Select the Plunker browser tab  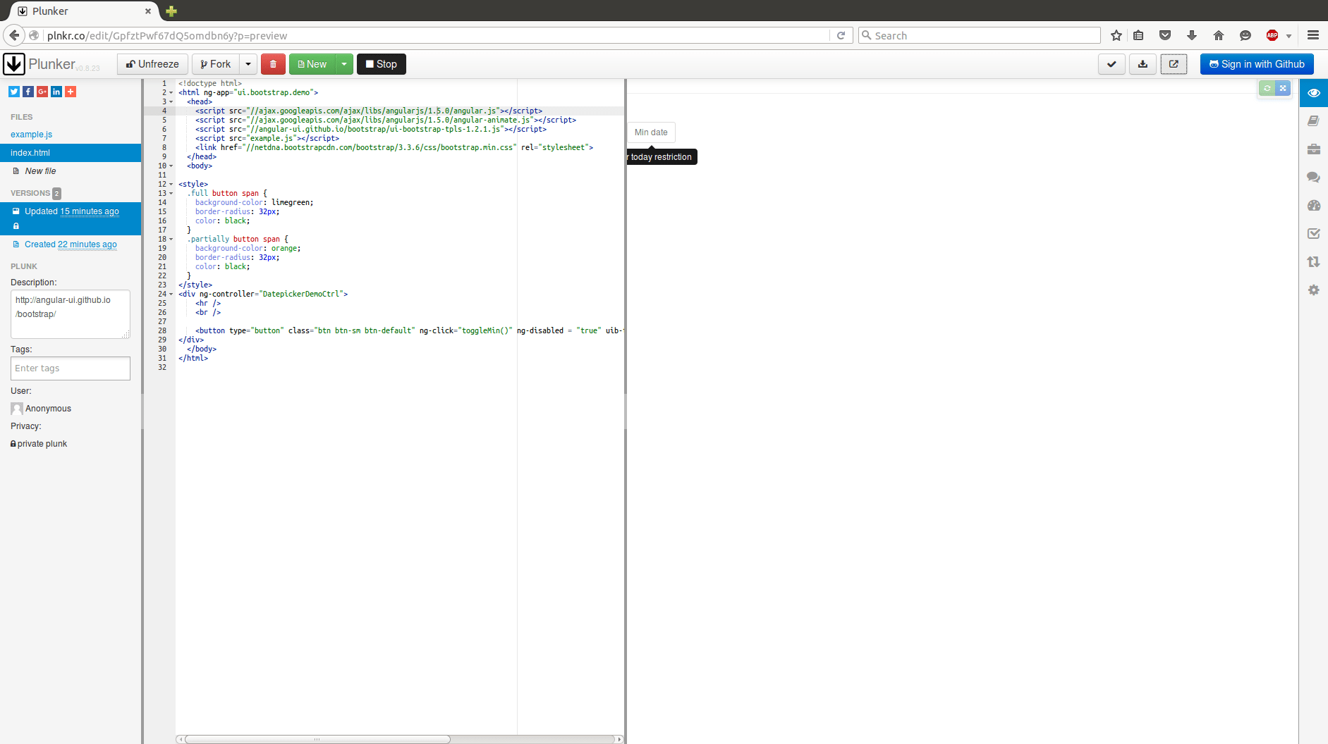coord(78,11)
